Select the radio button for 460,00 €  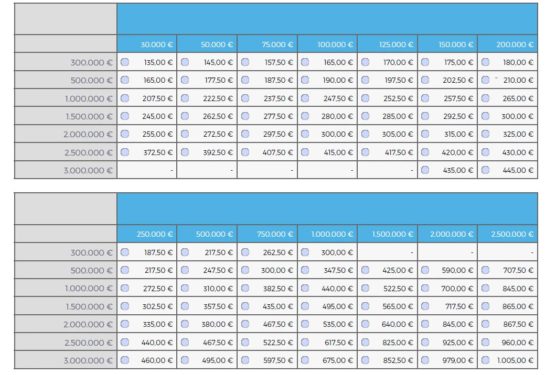[125, 360]
